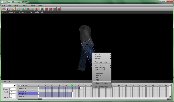Expand the Edit UV's submenu
This screenshot has width=174, height=102.
point(102,65)
